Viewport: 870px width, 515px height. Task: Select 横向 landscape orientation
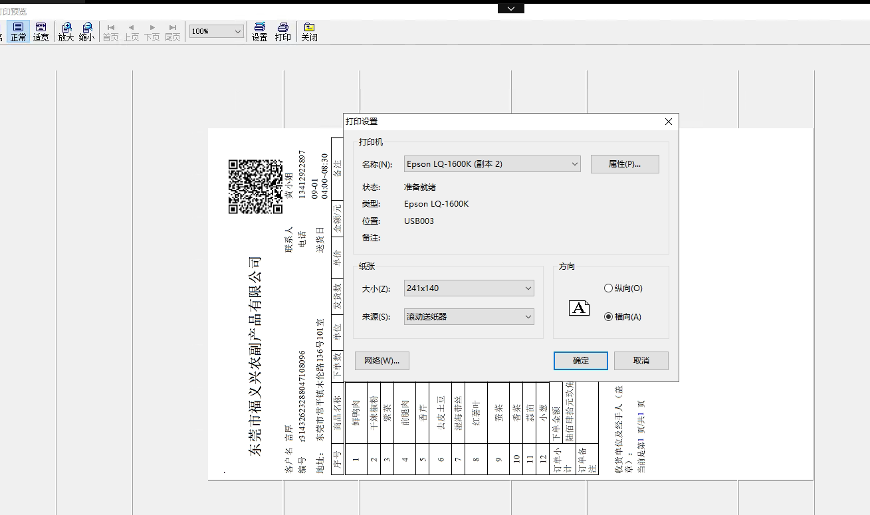[x=623, y=317]
